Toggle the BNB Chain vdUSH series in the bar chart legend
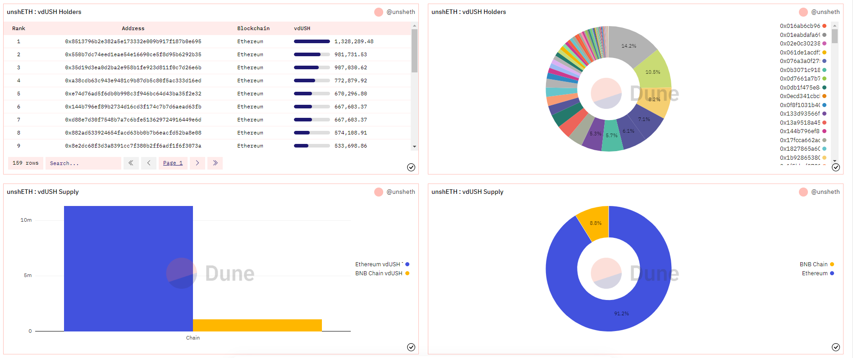The height and width of the screenshot is (358, 853). coord(382,273)
